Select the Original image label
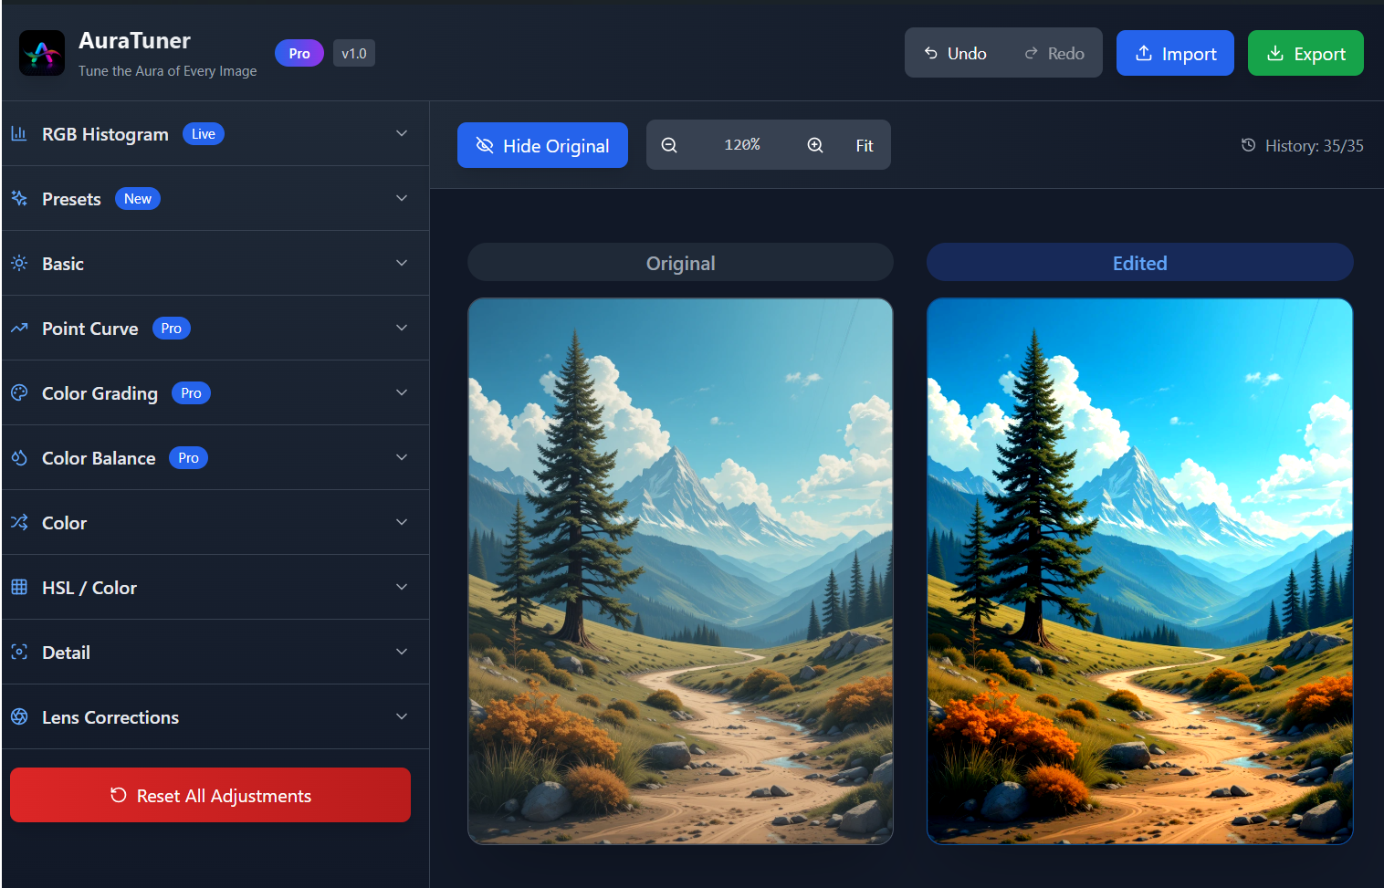This screenshot has width=1384, height=888. click(x=680, y=263)
